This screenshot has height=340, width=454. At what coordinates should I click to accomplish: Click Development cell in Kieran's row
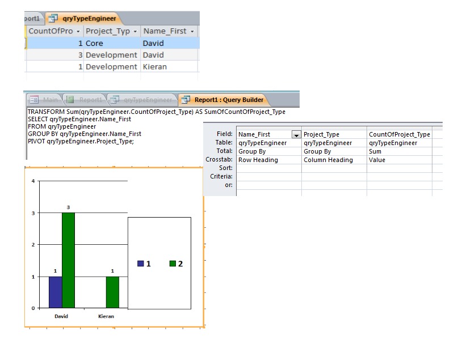click(x=112, y=67)
